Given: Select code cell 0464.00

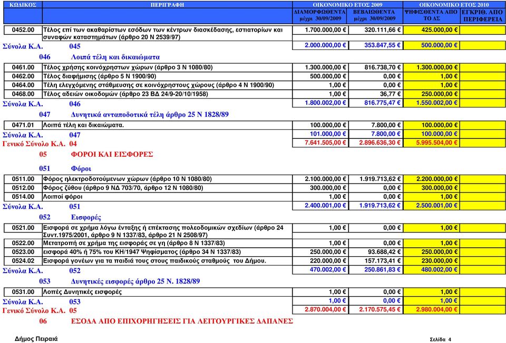Looking at the screenshot, I should [23, 85].
